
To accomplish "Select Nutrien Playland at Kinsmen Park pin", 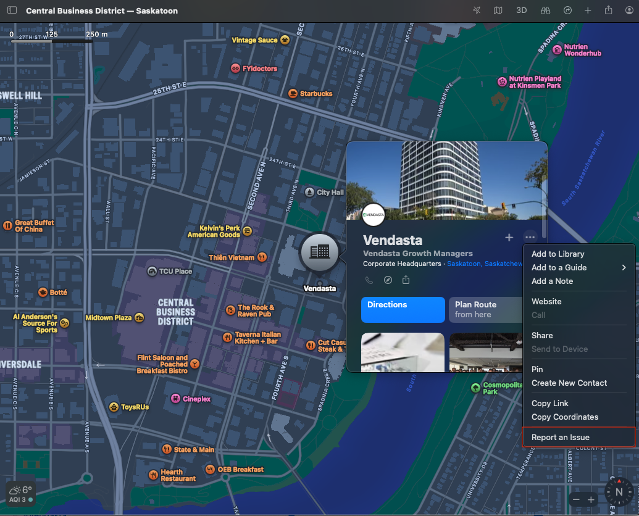I will [x=502, y=82].
